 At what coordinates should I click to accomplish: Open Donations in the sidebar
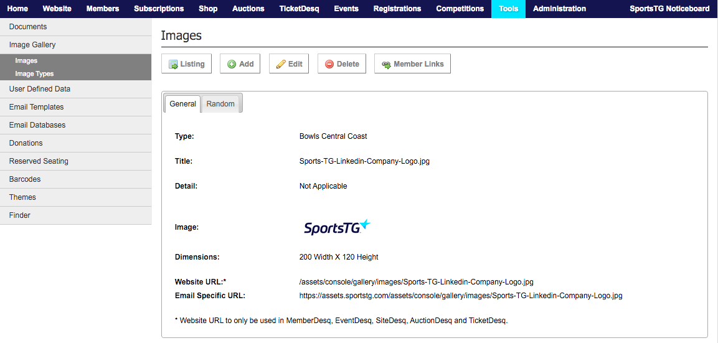pyautogui.click(x=75, y=143)
